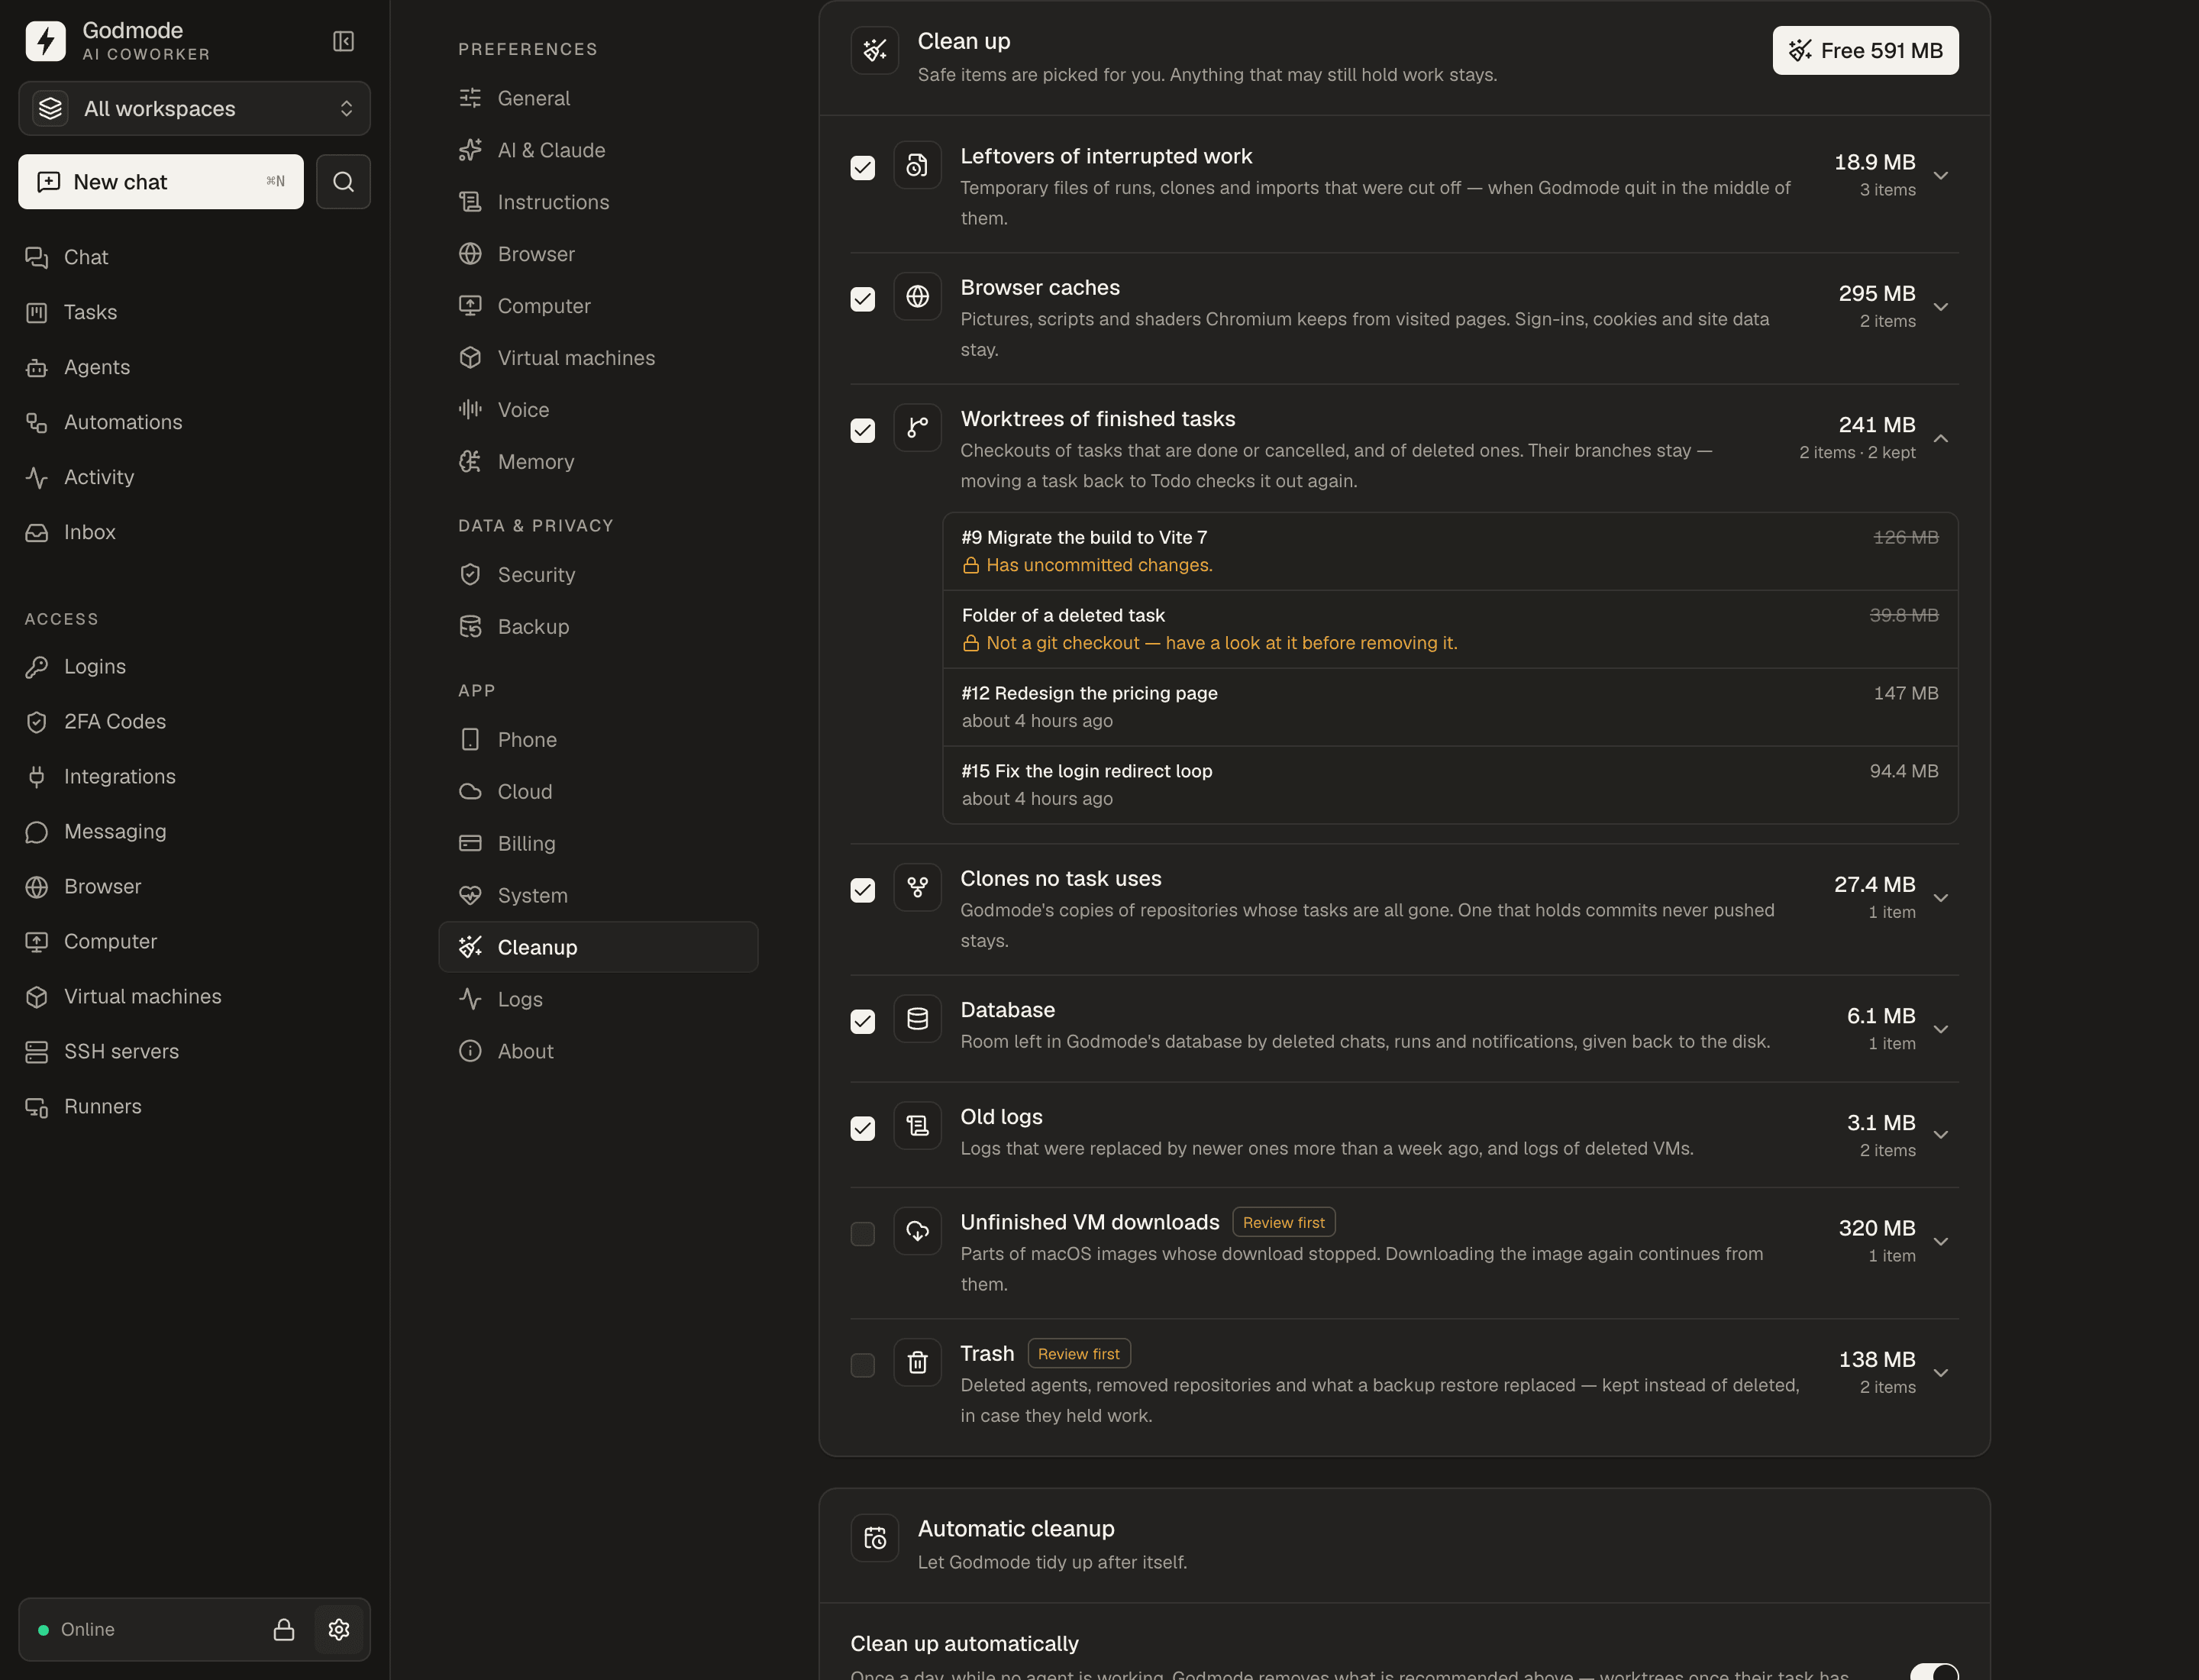Click the Old logs scroll icon
This screenshot has width=2199, height=1680.
917,1126
